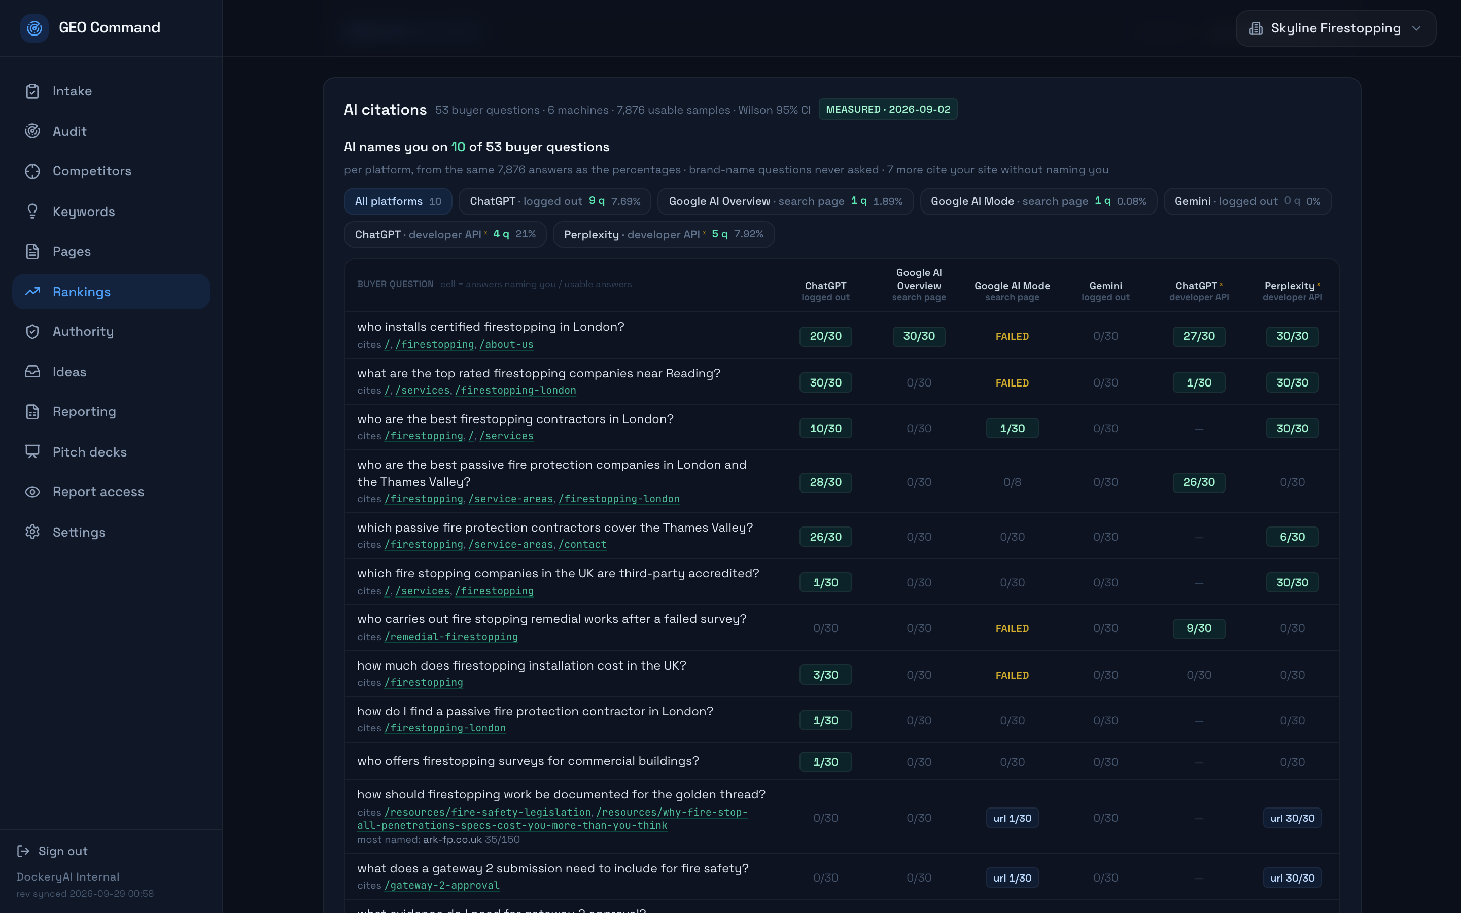Click the Keywords lightbulb icon
Screen dimensions: 1461x913
[32, 212]
